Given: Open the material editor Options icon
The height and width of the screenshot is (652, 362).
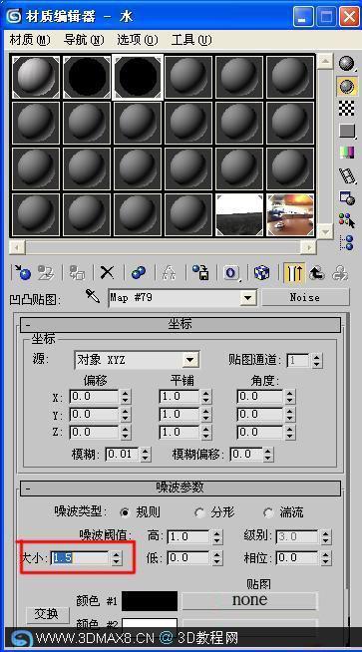Looking at the screenshot, I should (346, 198).
